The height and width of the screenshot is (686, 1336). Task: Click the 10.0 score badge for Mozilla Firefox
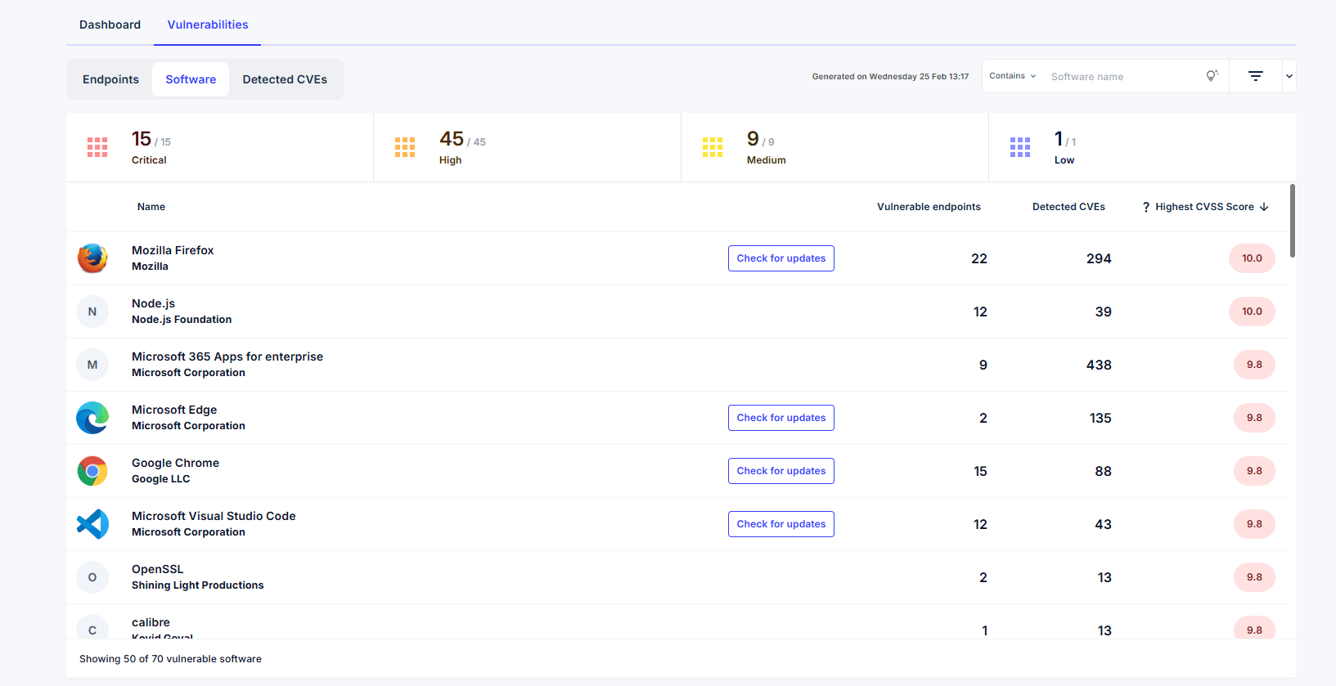tap(1252, 258)
